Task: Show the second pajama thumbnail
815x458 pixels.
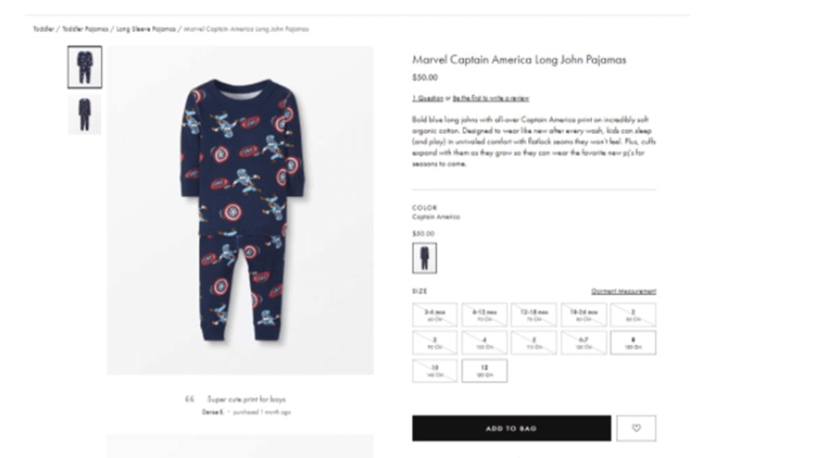Action: pos(84,114)
